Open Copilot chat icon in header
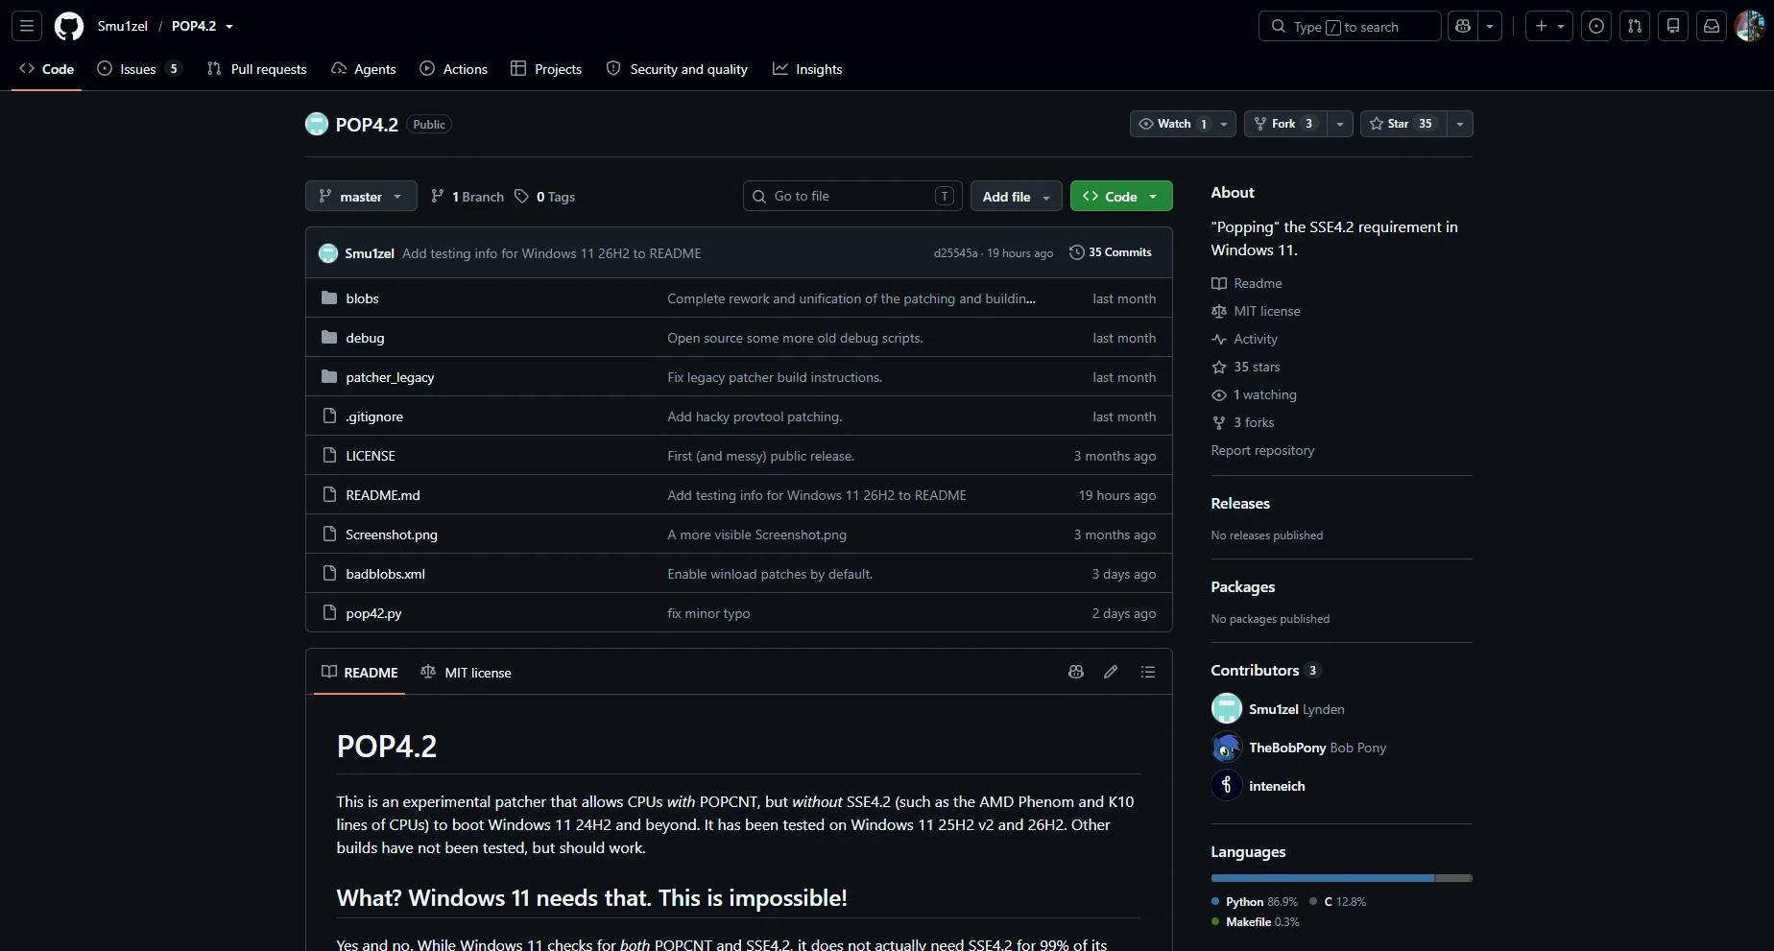This screenshot has height=951, width=1774. pyautogui.click(x=1463, y=26)
